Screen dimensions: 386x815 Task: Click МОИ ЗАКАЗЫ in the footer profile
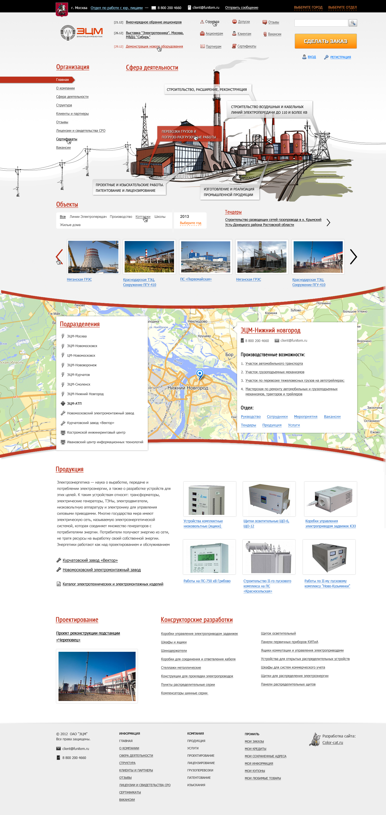(x=254, y=741)
